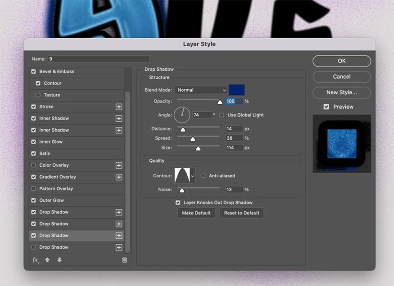Screen dimensions: 394x286
Task: Adjust the Angle dial for drop shadow
Action: coord(182,115)
